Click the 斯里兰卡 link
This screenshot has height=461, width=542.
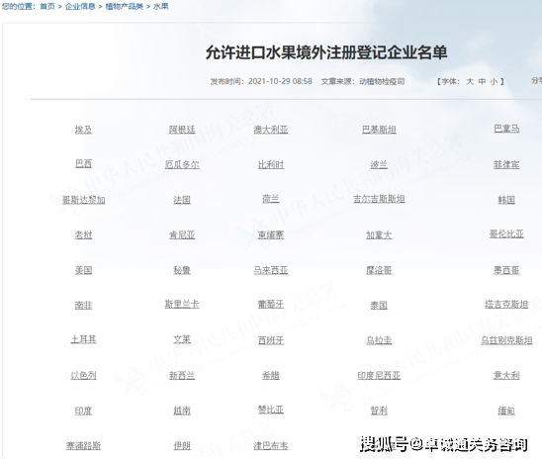(x=182, y=305)
